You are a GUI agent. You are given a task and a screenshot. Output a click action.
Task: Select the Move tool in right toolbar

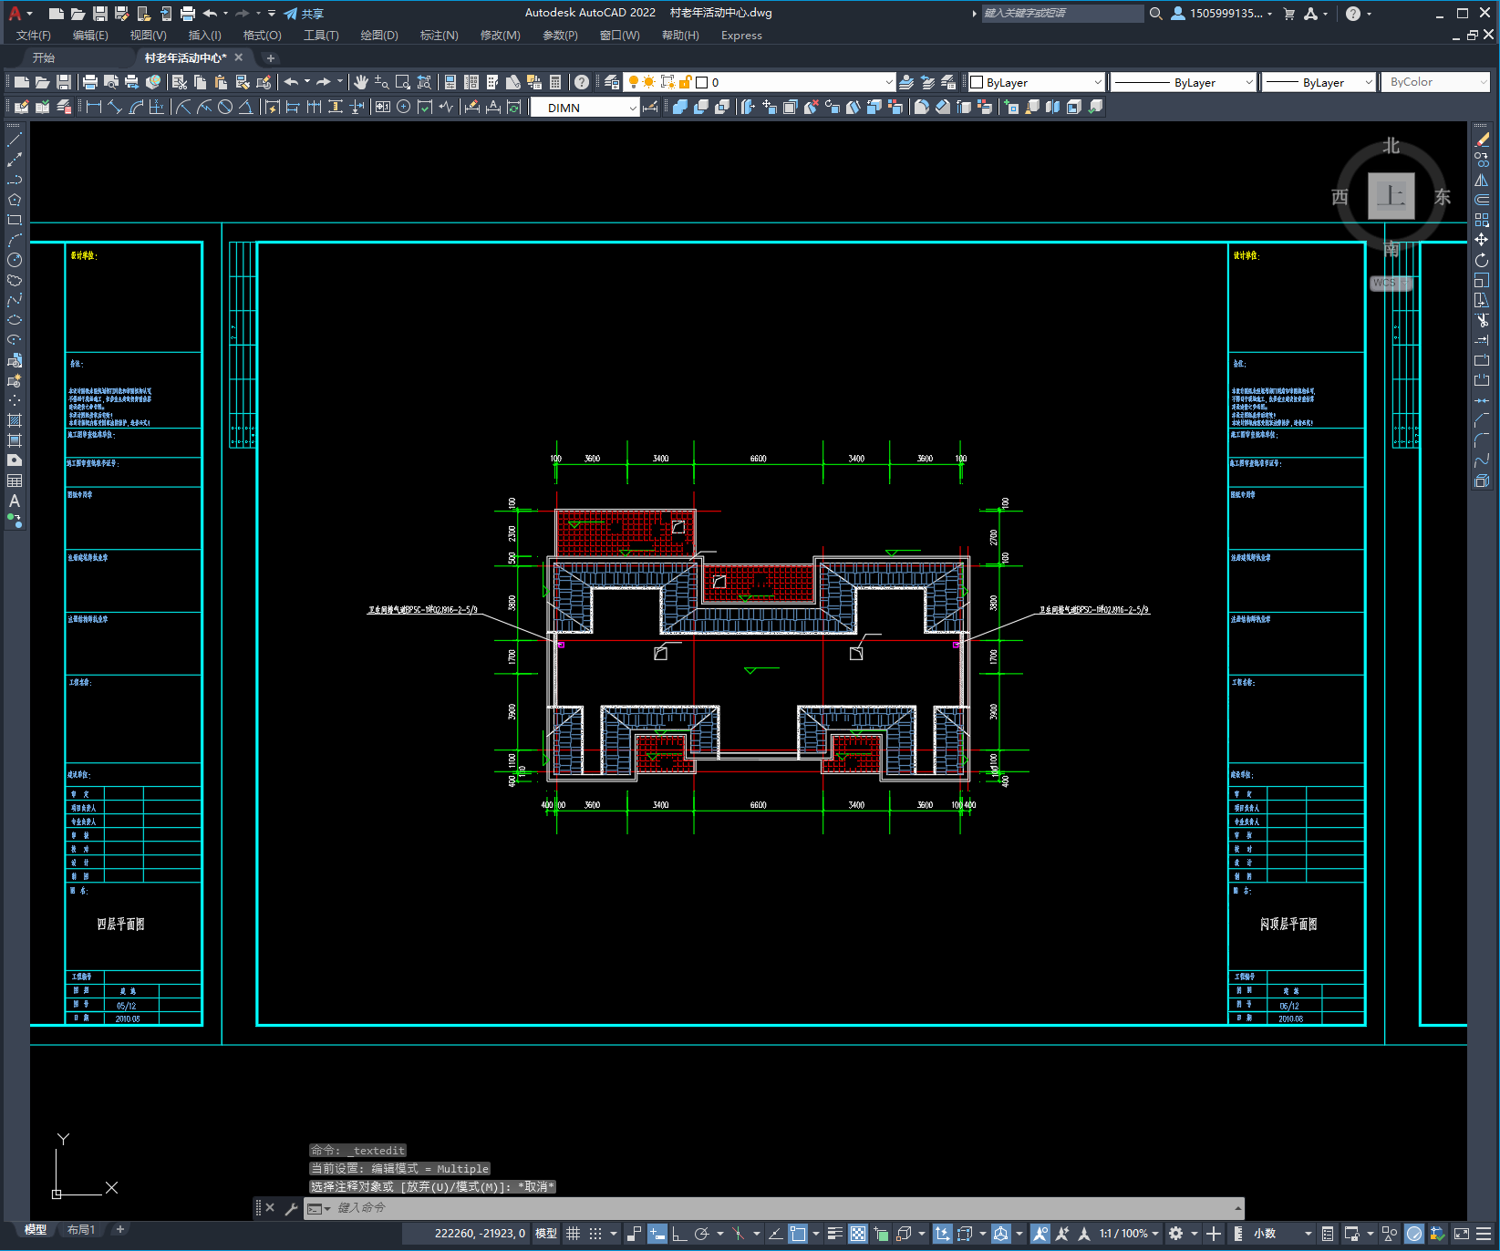(1482, 240)
